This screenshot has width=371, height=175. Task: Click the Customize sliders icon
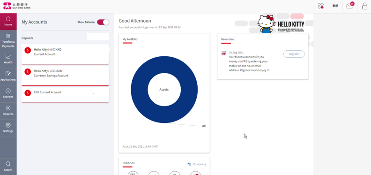tap(189, 164)
